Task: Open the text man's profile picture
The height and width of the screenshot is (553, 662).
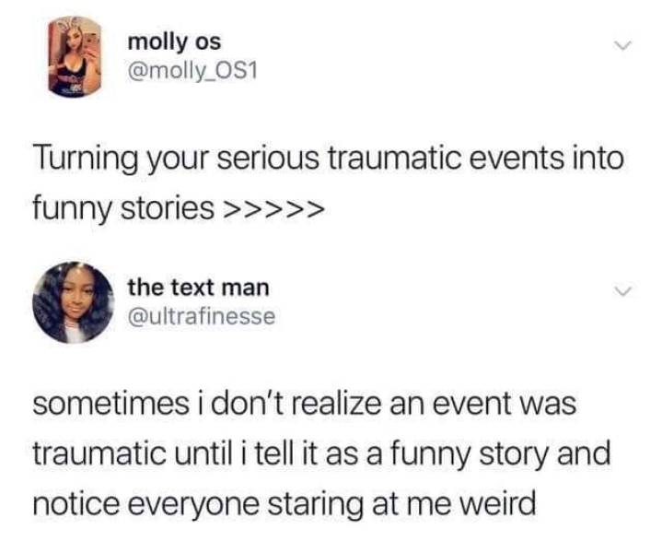Action: pos(74,302)
